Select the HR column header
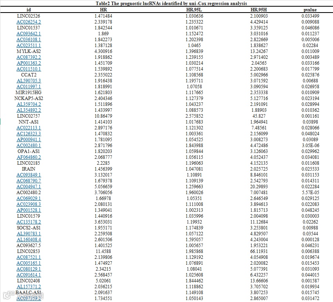 pyautogui.click(x=104, y=10)
